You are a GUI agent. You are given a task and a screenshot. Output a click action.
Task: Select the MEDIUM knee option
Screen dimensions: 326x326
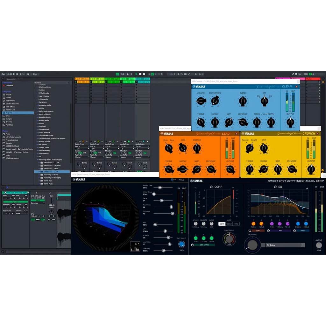point(229,224)
